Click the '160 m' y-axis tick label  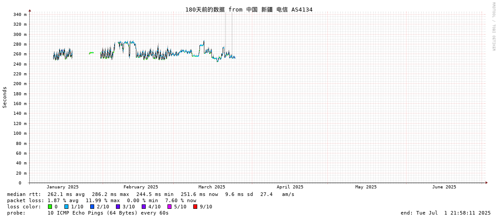pyautogui.click(x=20, y=104)
